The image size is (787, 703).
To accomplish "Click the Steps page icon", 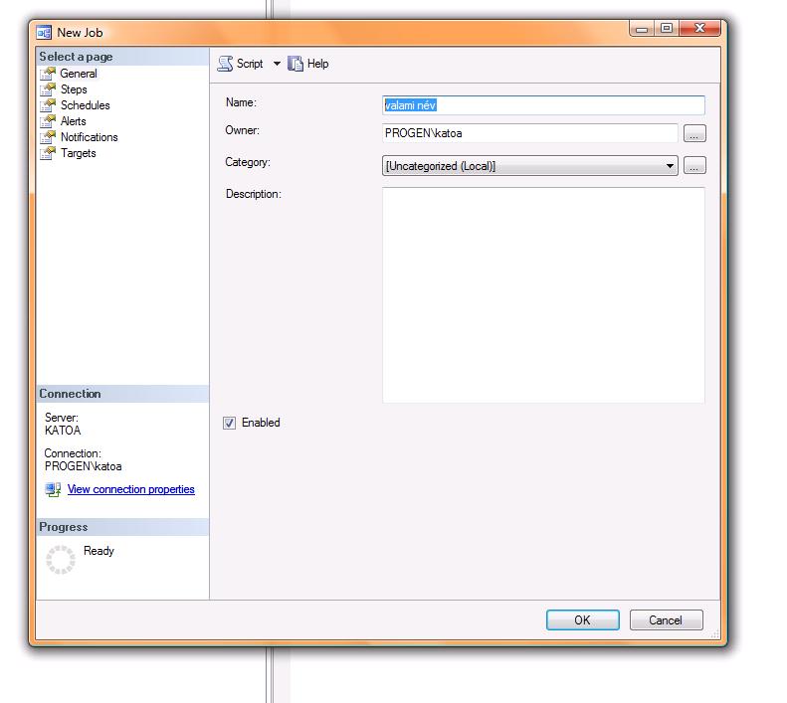I will coord(48,89).
